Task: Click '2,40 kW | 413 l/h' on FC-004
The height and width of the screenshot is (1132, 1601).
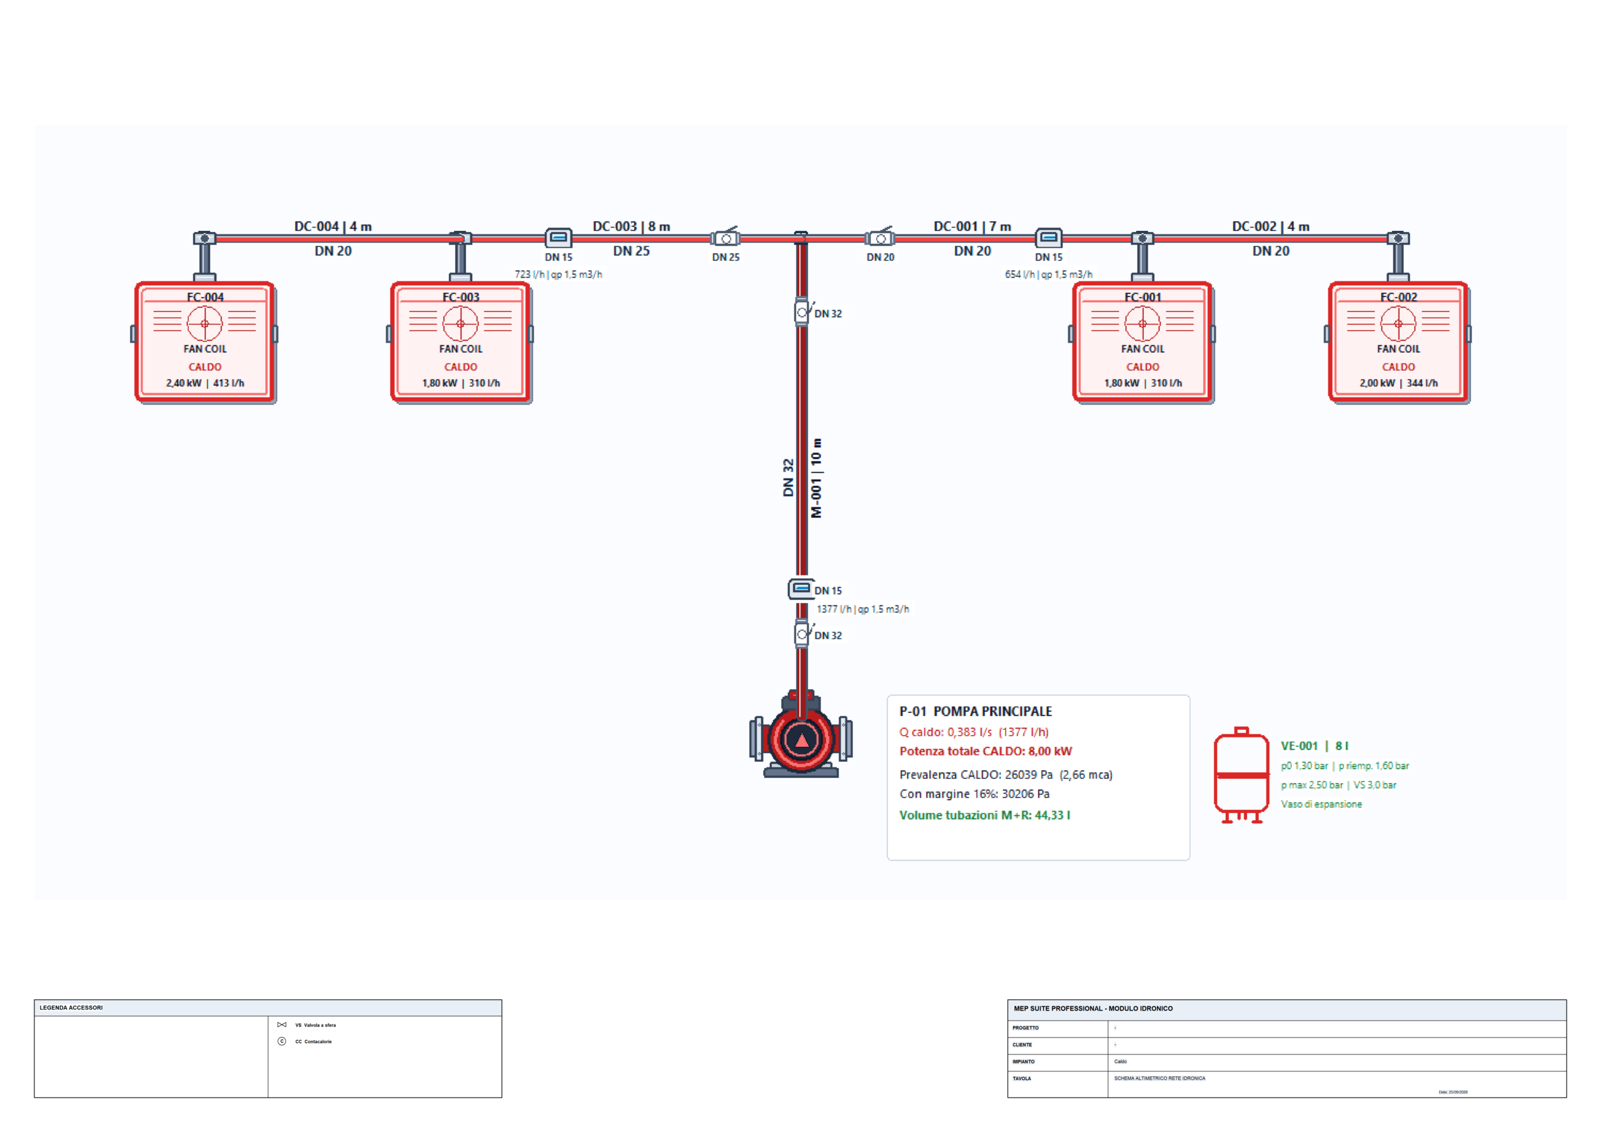Action: coord(205,383)
